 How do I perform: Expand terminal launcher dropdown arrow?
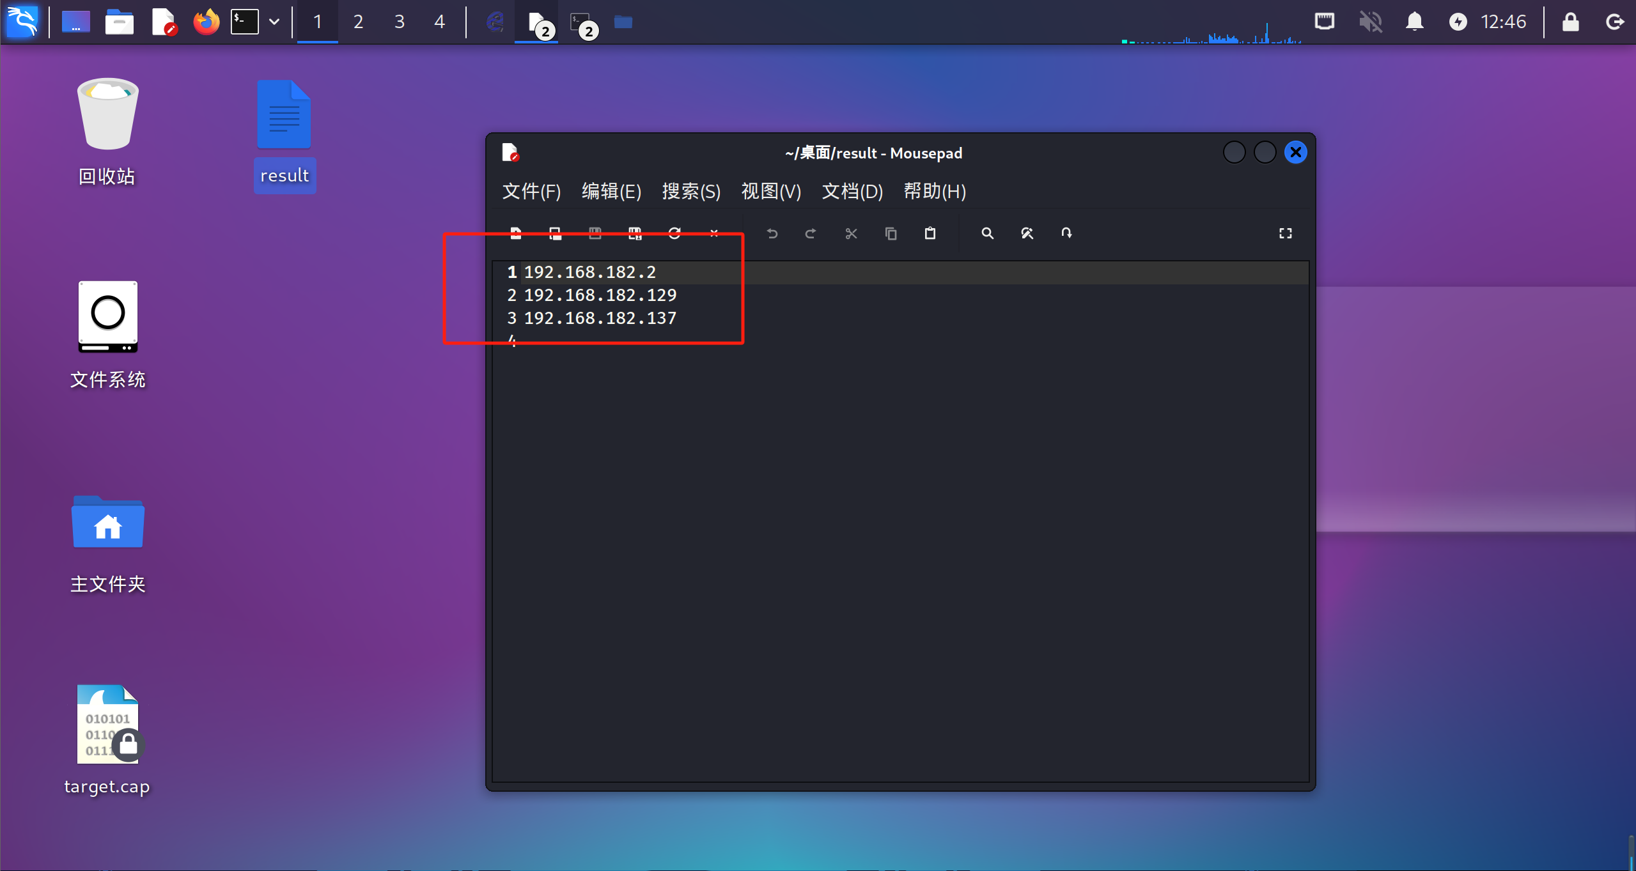(274, 22)
